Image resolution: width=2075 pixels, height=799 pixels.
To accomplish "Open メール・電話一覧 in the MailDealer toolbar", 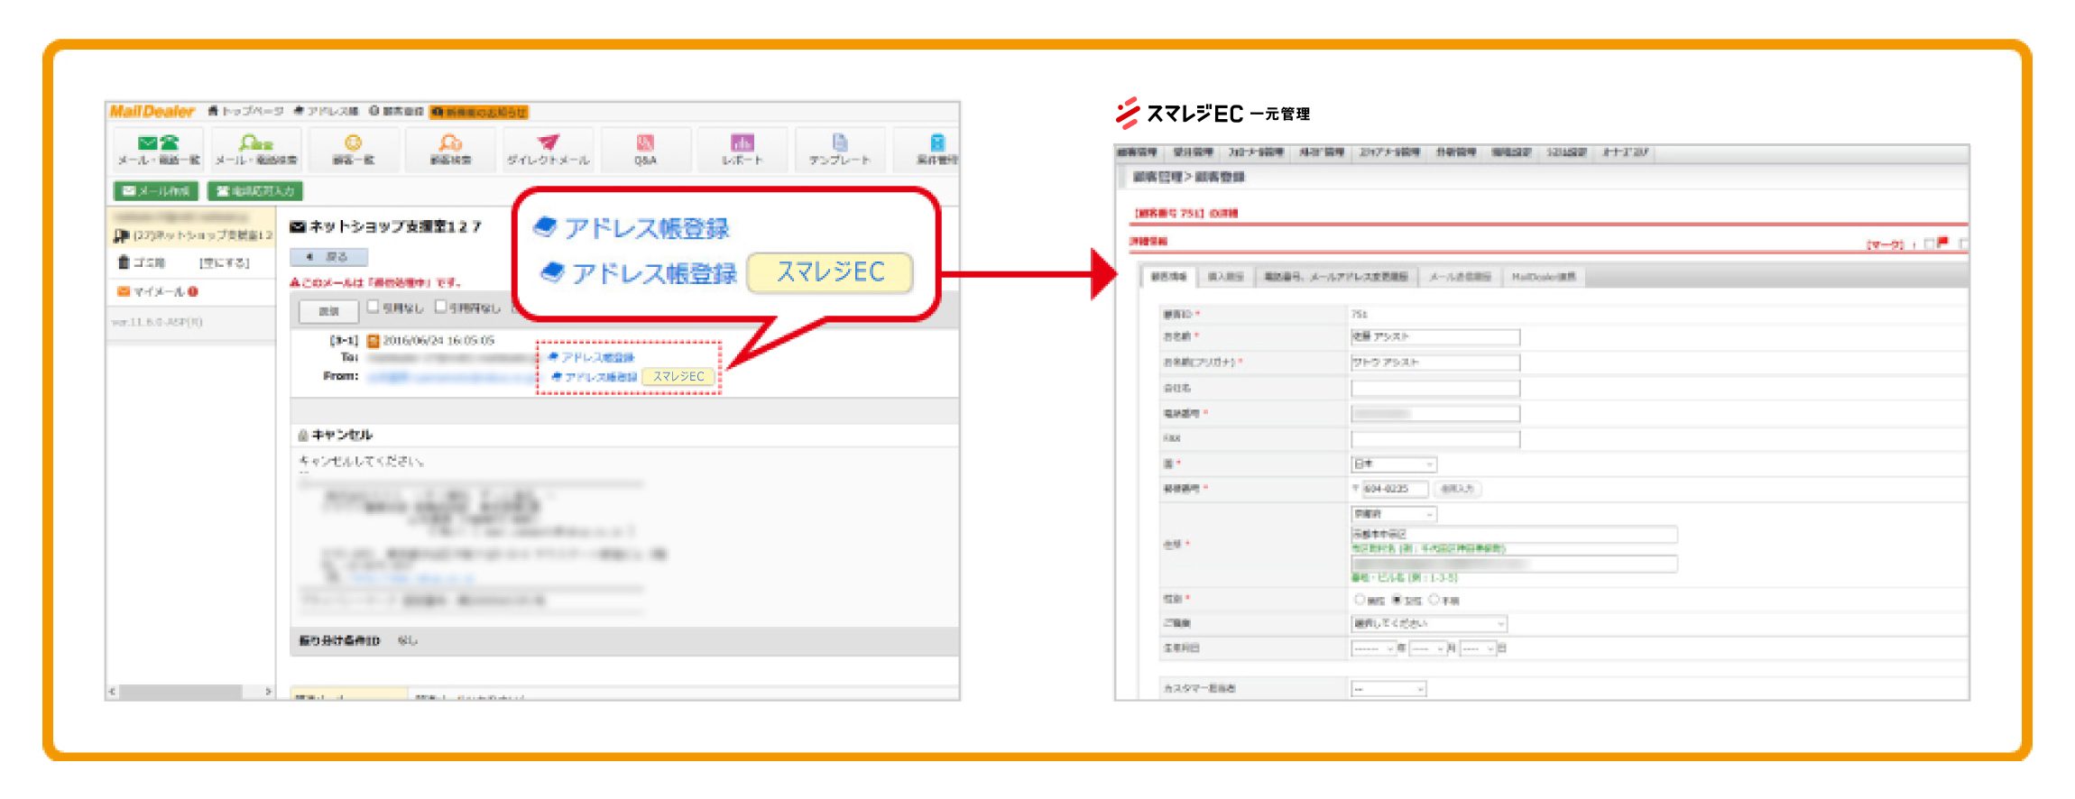I will (159, 150).
